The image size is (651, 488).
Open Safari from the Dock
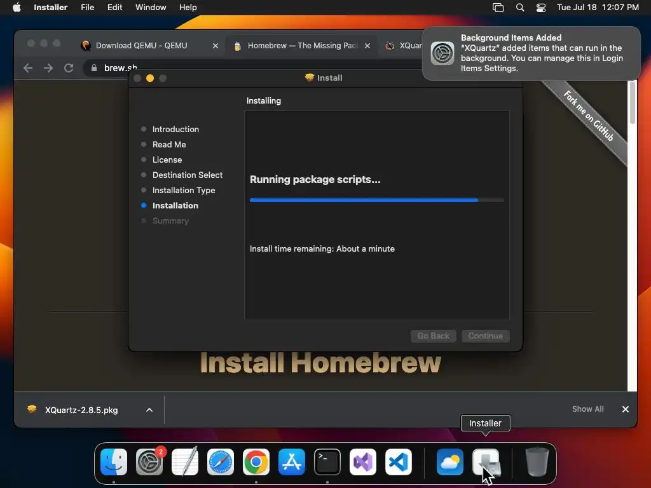coord(221,462)
